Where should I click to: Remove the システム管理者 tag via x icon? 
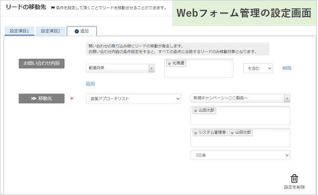tap(195, 133)
